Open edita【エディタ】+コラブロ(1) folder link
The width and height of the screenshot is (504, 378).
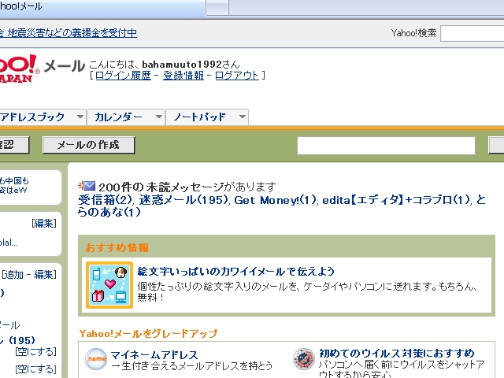point(396,200)
